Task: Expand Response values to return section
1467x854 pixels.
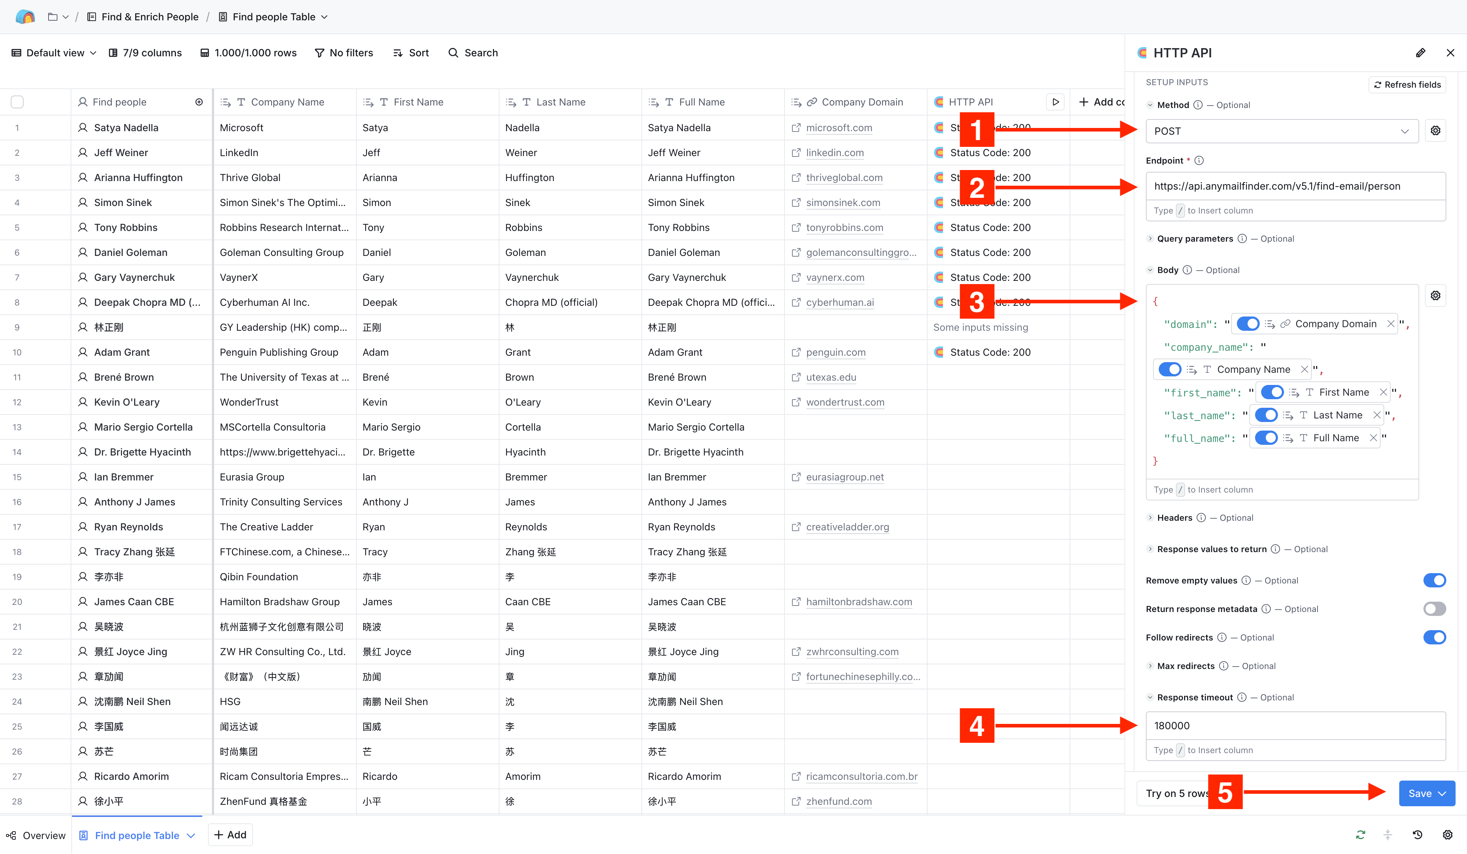Action: (1150, 549)
